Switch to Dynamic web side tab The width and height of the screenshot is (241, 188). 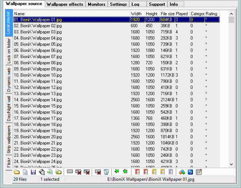click(x=9, y=80)
